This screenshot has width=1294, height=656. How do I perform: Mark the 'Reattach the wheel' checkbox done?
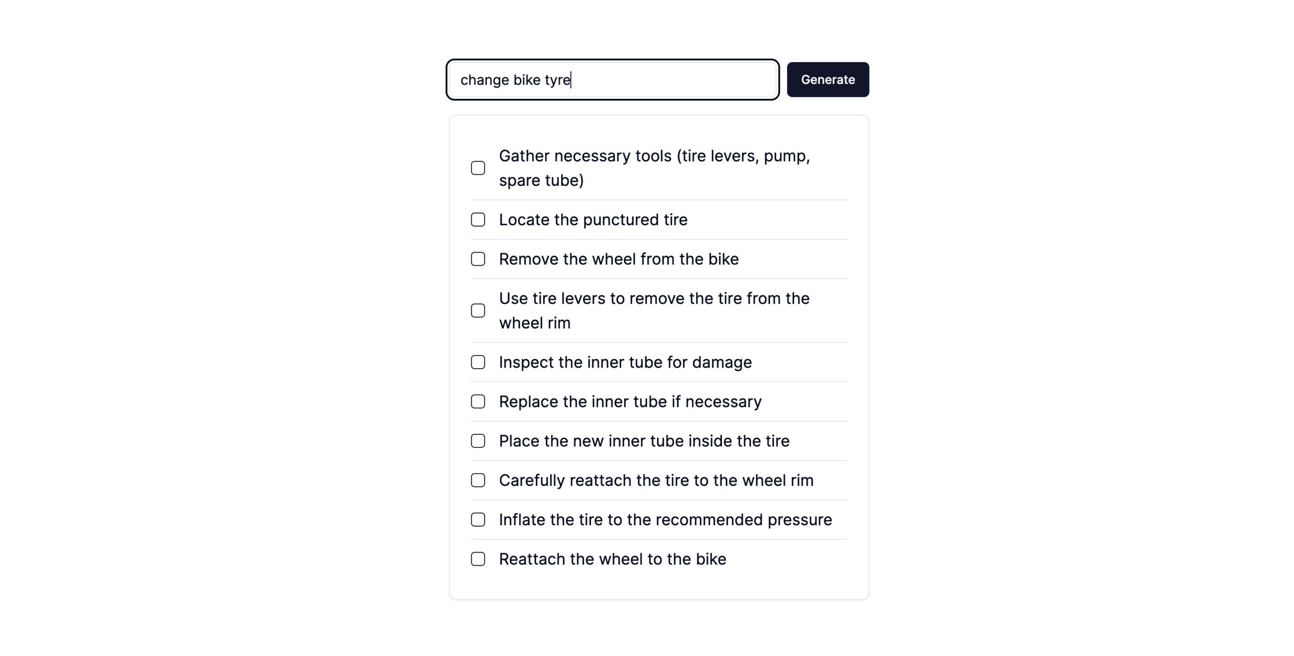pos(478,559)
